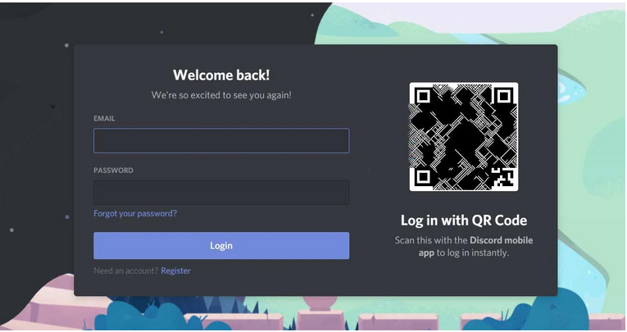Click the bold Discord mobile text

click(x=501, y=240)
